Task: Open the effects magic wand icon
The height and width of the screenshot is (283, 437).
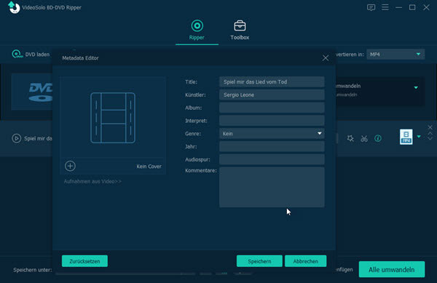Action: (x=350, y=138)
